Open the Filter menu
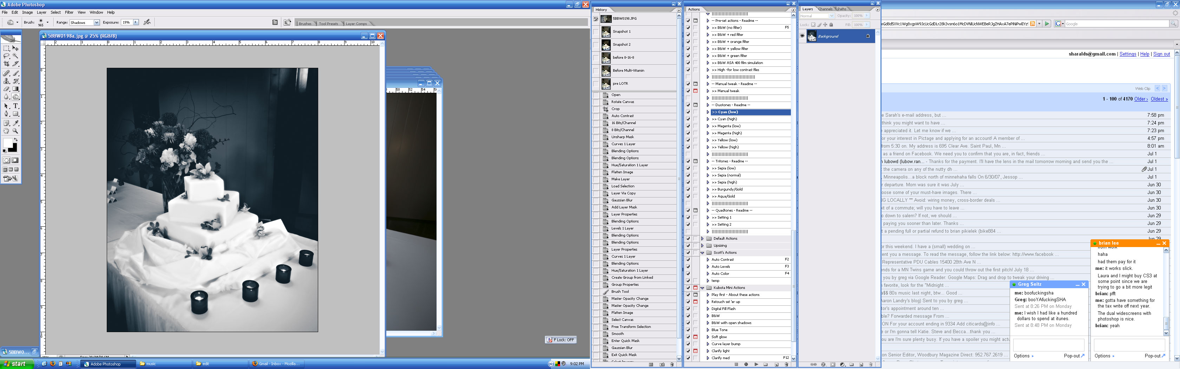 [69, 12]
